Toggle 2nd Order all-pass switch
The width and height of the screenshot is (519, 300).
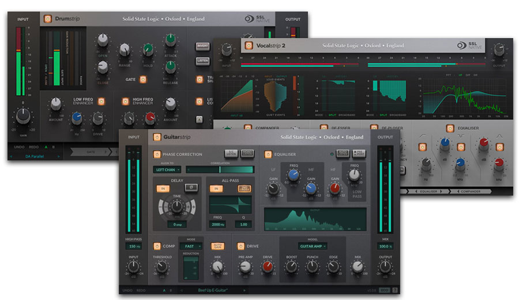point(245,189)
